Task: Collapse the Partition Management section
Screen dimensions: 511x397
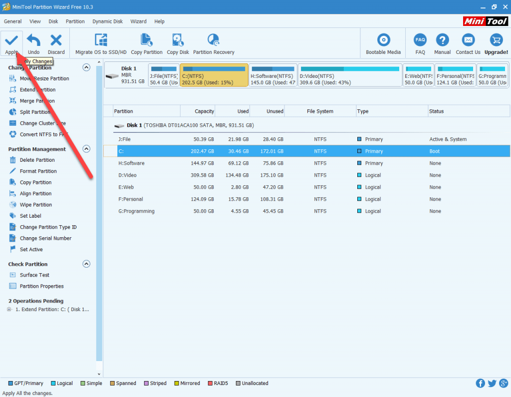Action: (86, 149)
